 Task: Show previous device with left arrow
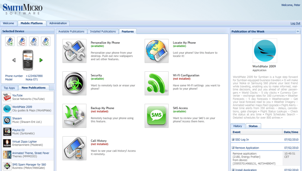(14, 60)
